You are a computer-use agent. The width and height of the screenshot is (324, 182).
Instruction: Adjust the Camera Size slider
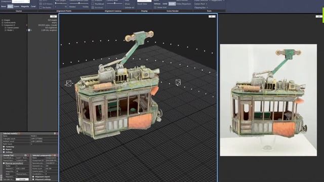(x=114, y=4)
